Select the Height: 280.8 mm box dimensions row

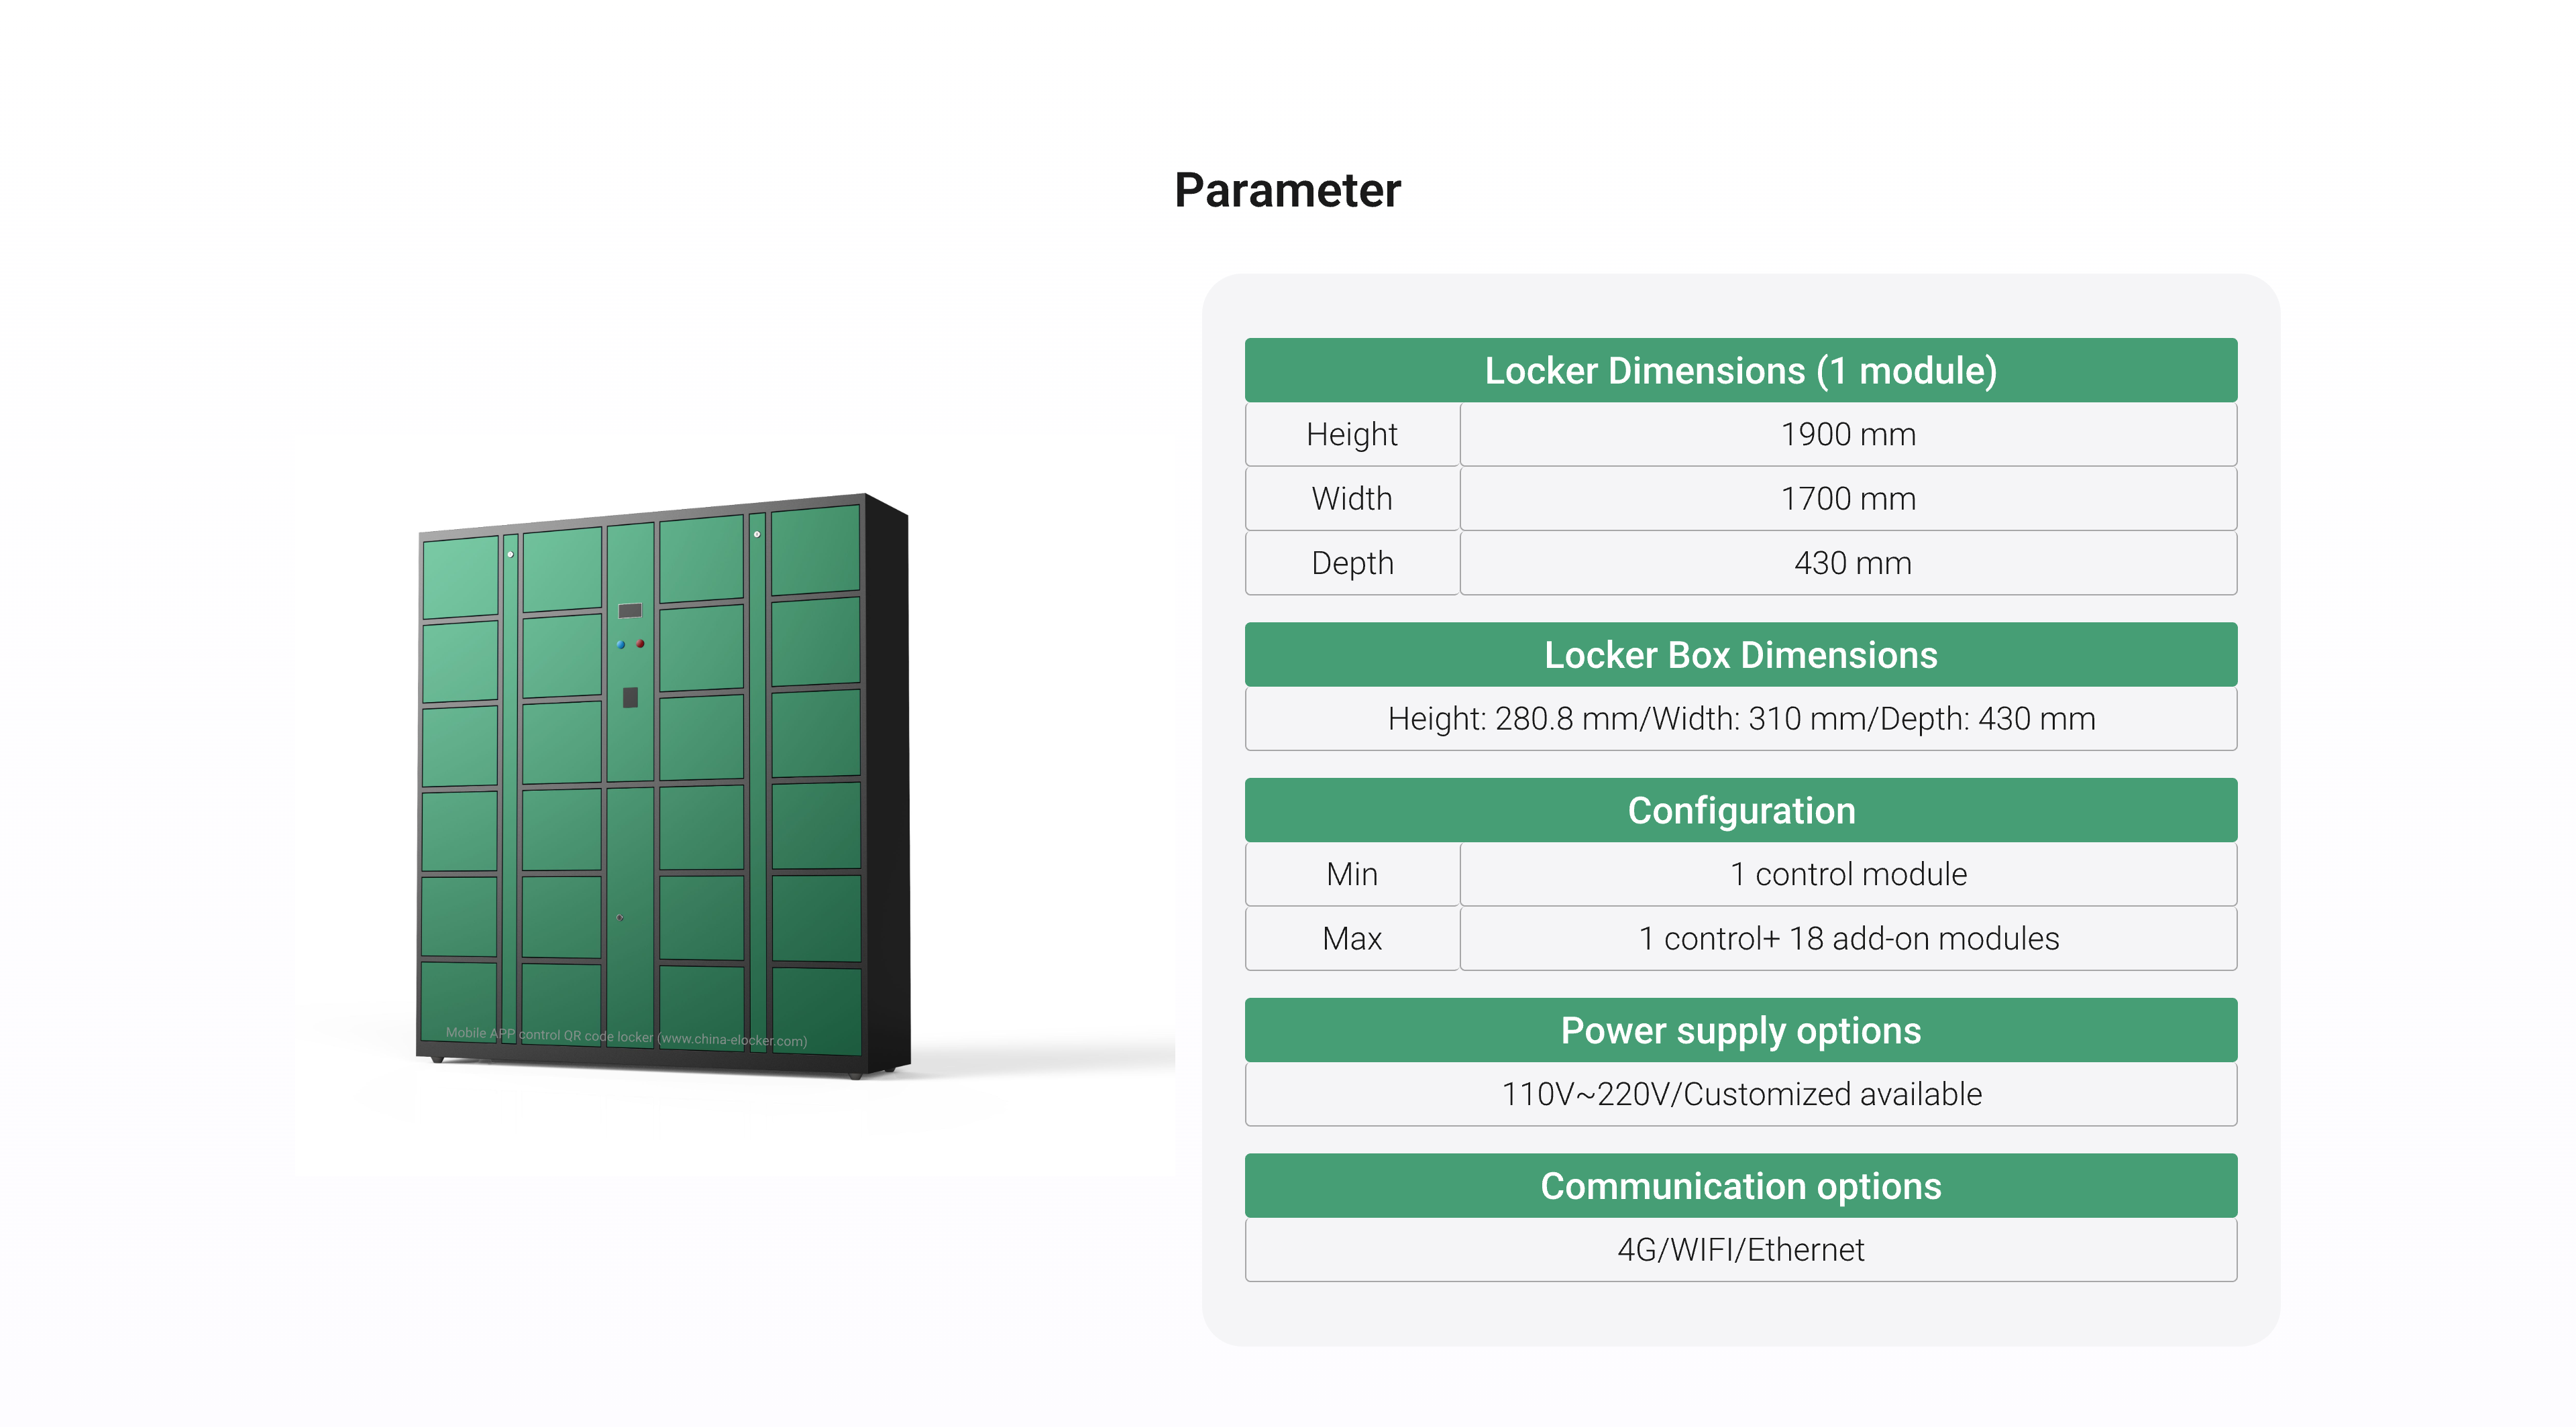[1740, 718]
